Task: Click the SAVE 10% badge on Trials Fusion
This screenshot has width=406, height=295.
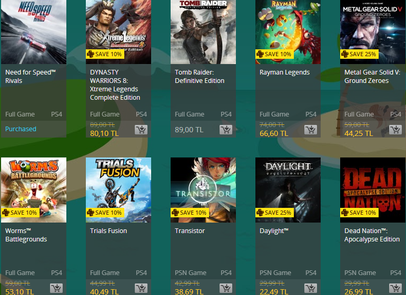Action: [x=105, y=213]
